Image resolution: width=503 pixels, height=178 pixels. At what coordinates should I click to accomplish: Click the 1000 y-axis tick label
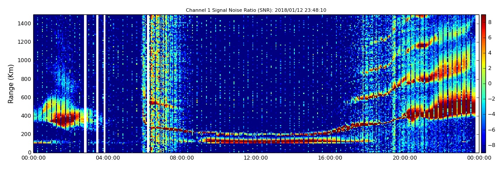(x=25, y=60)
